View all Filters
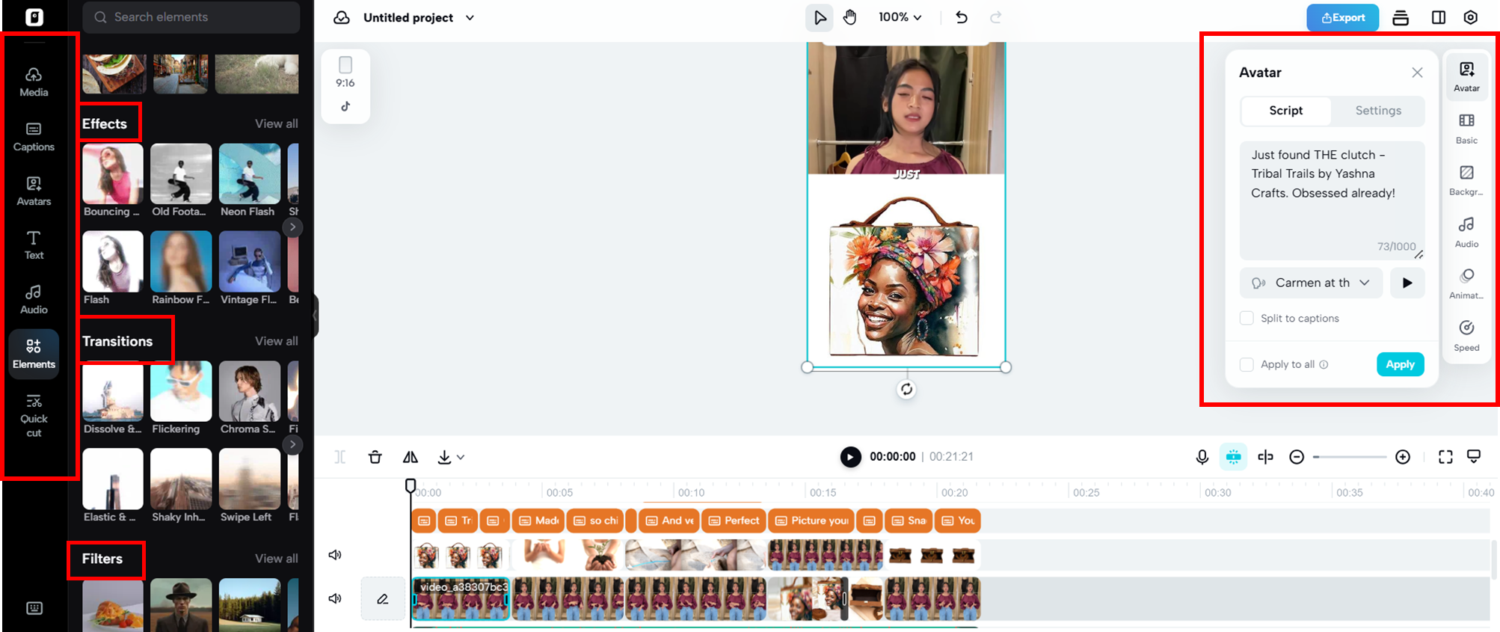 click(x=276, y=559)
